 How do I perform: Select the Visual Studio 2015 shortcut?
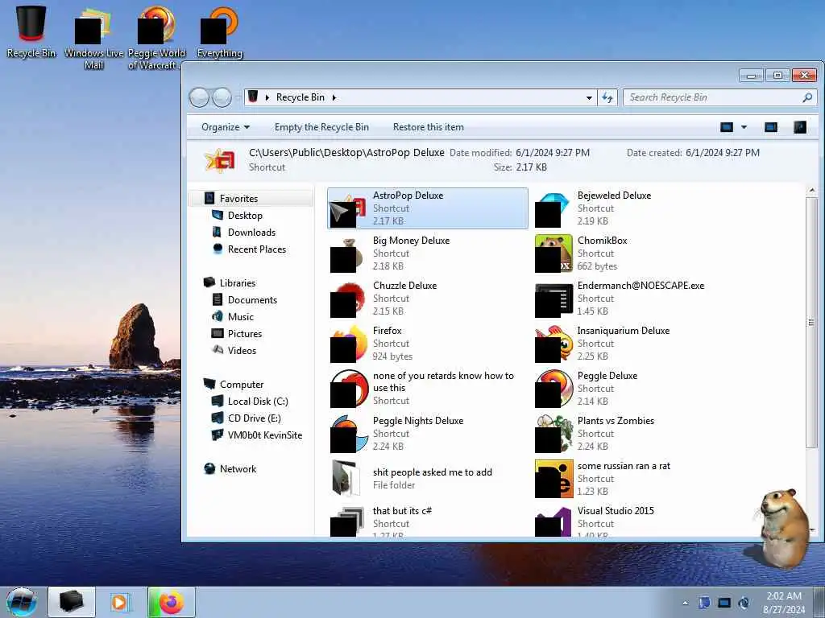pyautogui.click(x=632, y=521)
